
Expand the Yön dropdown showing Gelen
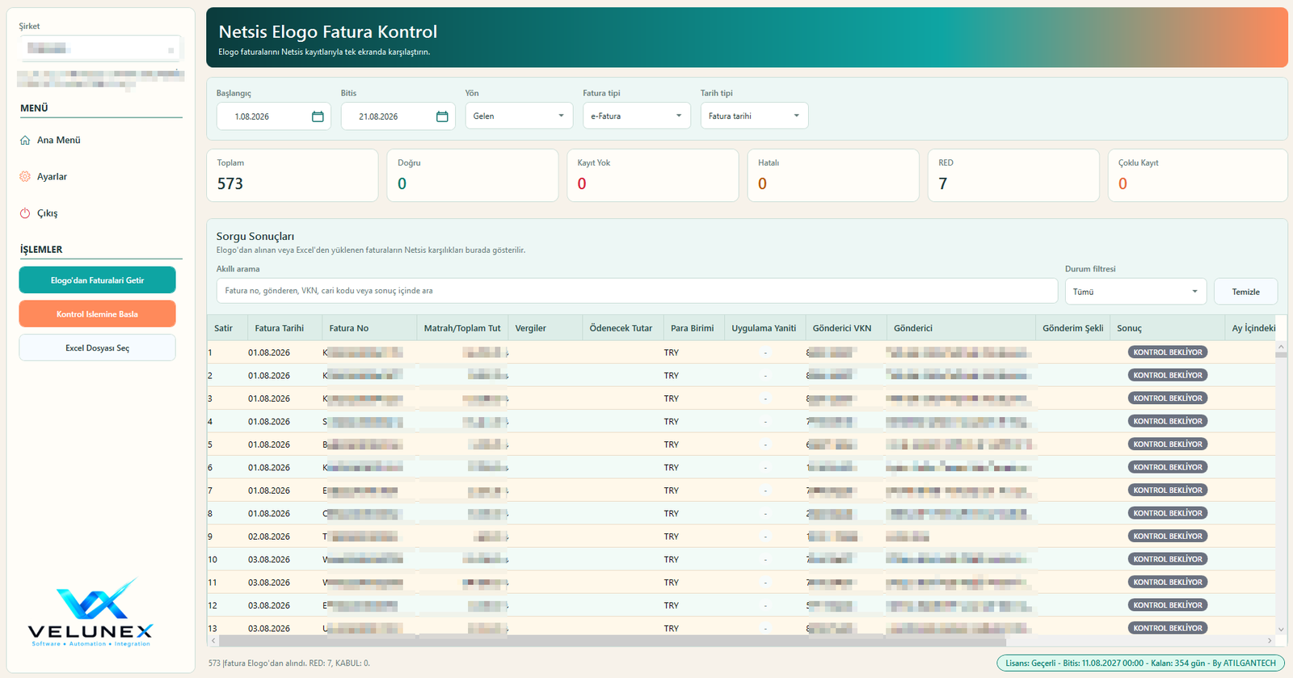pos(519,116)
